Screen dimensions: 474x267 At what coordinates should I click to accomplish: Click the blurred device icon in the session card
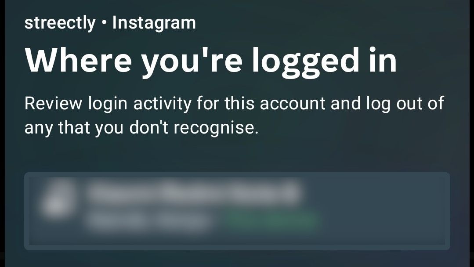coord(58,199)
